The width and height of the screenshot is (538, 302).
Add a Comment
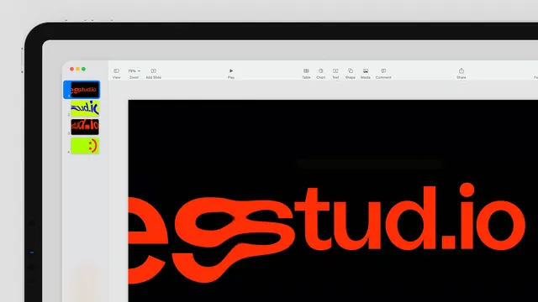383,73
